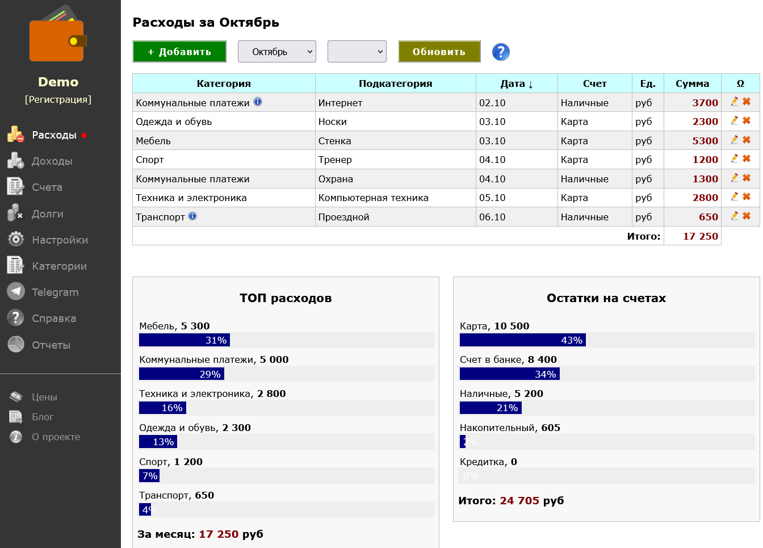Click info icon beside Коммунальные платежи
This screenshot has width=763, height=548.
tap(258, 102)
